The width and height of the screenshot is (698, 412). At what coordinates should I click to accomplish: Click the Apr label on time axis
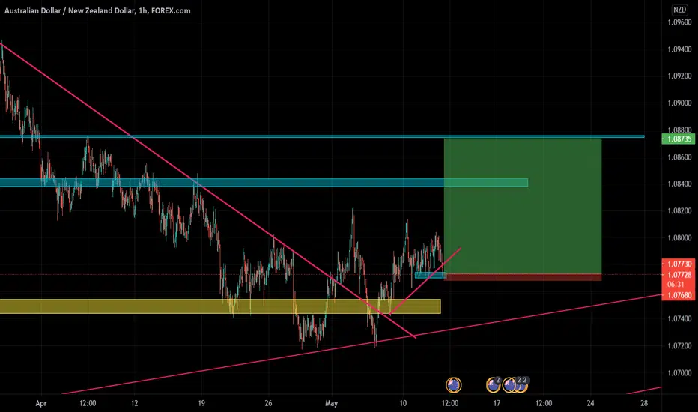click(41, 403)
